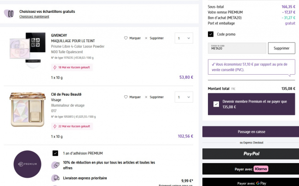Open quantity dropdown for Clé de Peau illuminator
The image size is (299, 186).
[184, 97]
